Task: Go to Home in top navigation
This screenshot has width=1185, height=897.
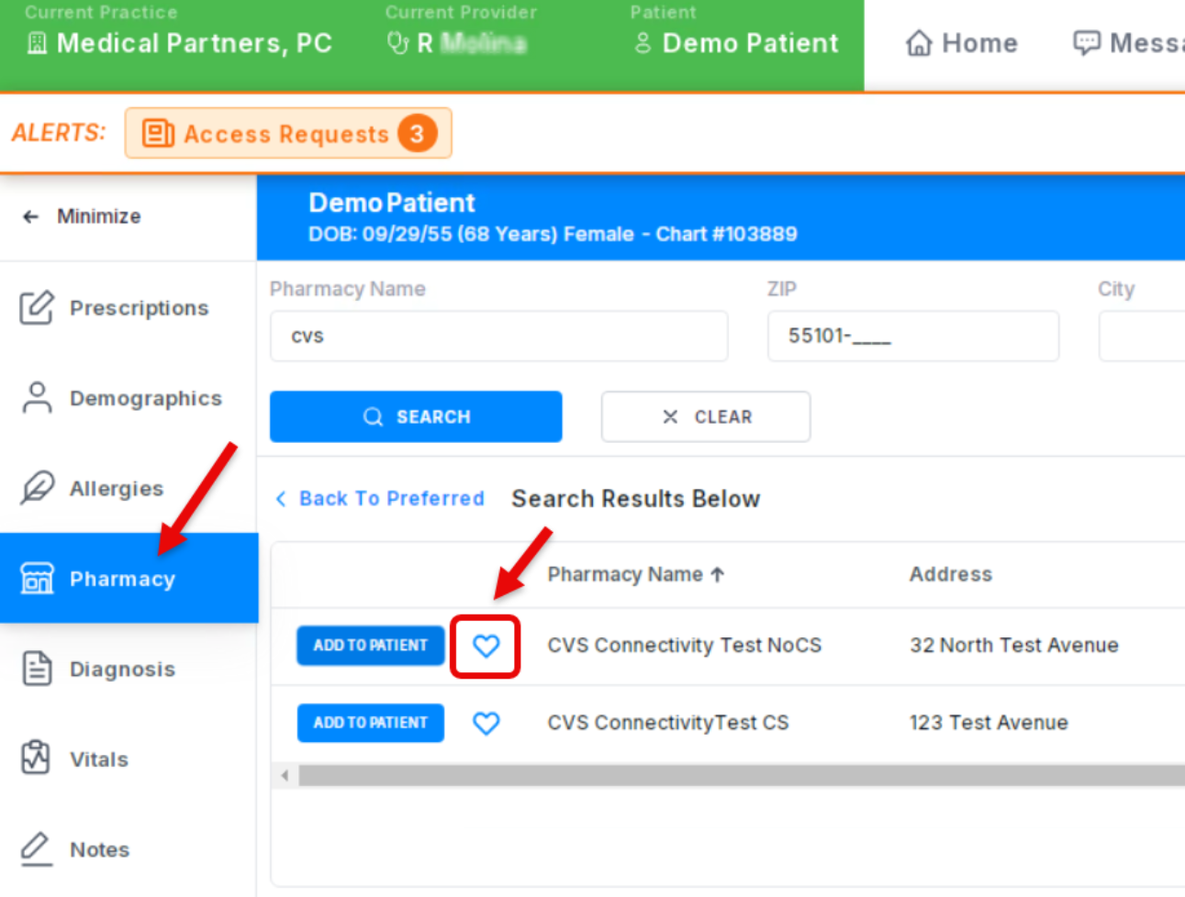Action: 961,43
